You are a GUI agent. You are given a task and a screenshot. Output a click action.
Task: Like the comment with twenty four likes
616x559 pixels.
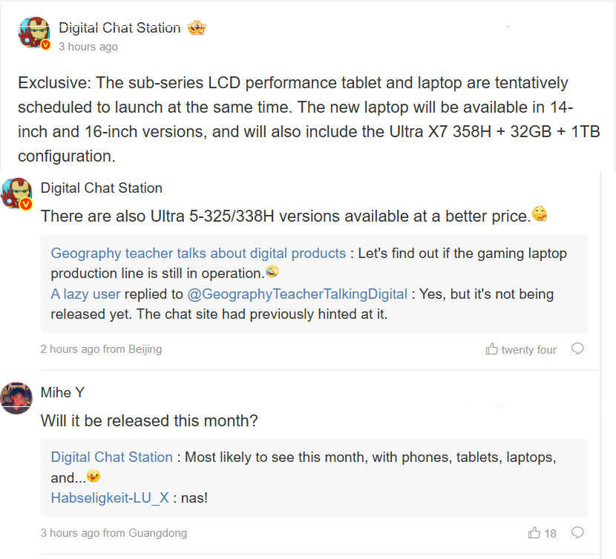point(492,349)
